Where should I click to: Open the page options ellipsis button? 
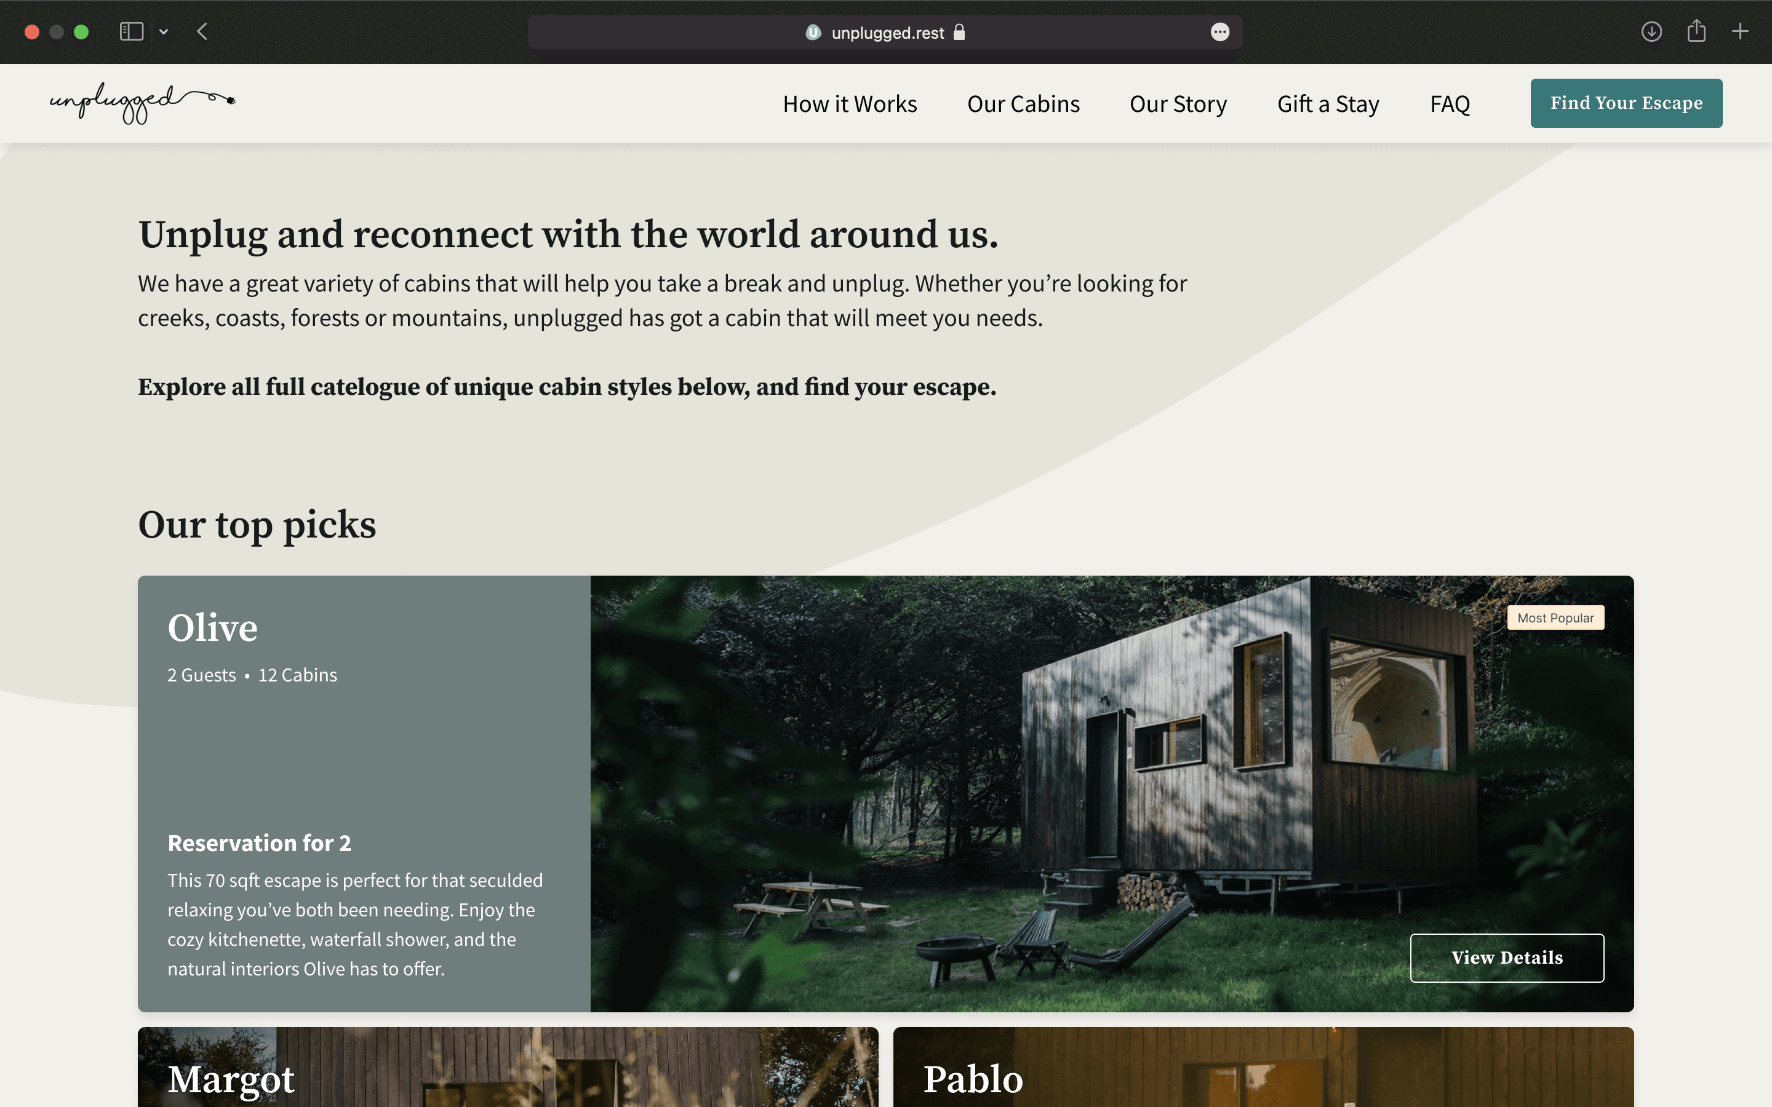click(x=1220, y=32)
